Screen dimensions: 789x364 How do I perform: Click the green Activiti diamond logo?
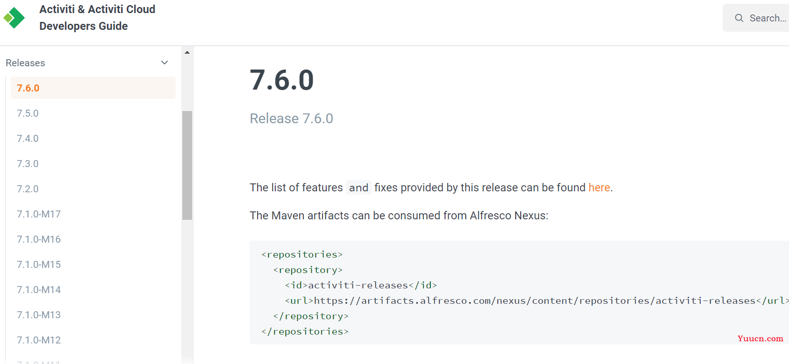tap(14, 18)
